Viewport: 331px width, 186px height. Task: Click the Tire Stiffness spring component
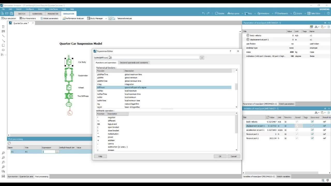point(69,96)
